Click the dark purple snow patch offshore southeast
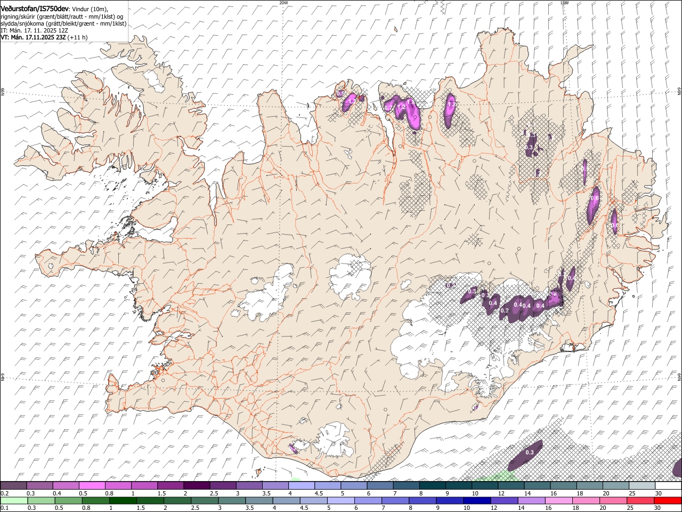This screenshot has width=682, height=512. click(525, 455)
